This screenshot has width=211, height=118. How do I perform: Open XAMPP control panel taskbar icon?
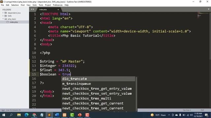point(65,115)
